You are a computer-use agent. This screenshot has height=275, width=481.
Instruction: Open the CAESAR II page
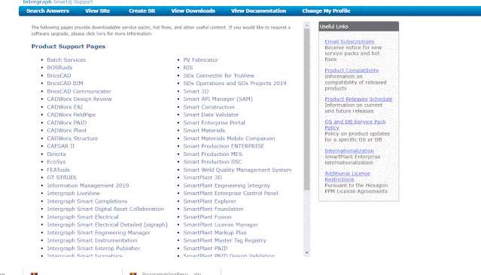(60, 146)
